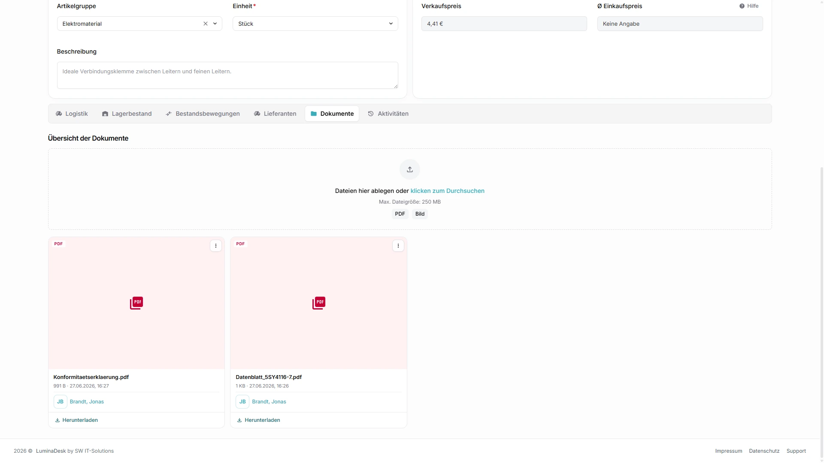Click the upload arrow icon in the drop zone
The width and height of the screenshot is (824, 463).
tap(410, 169)
